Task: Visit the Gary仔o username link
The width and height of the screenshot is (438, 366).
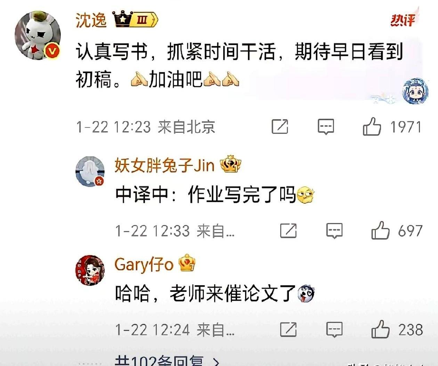Action: [144, 264]
